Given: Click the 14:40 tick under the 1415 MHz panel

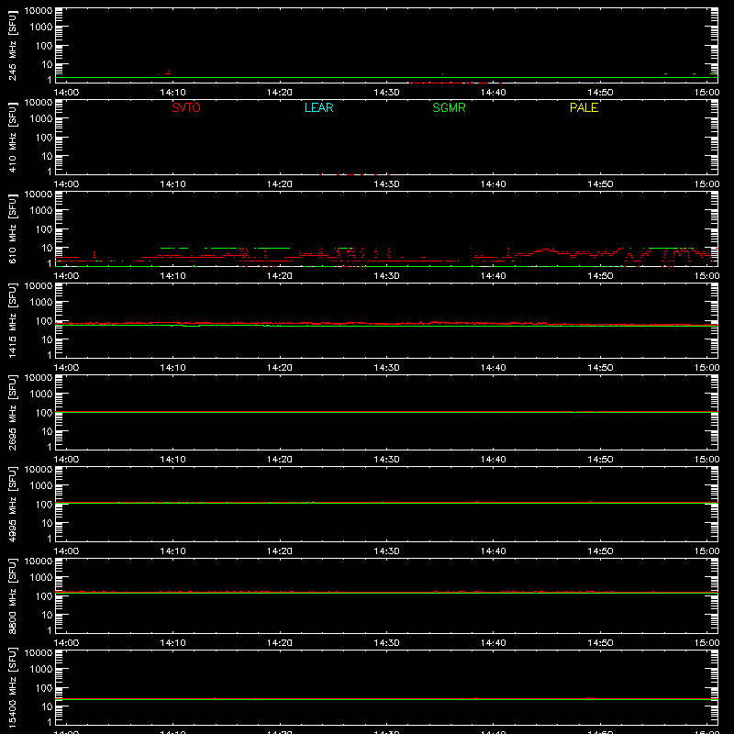Looking at the screenshot, I should [494, 368].
